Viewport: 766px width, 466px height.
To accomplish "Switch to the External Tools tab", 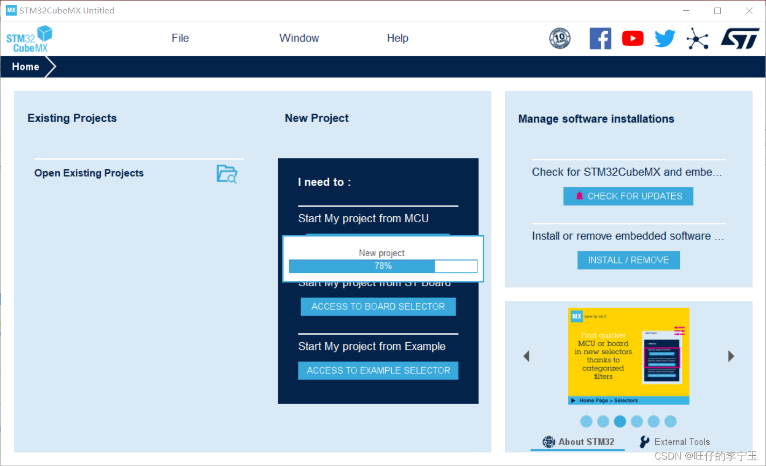I will (674, 442).
